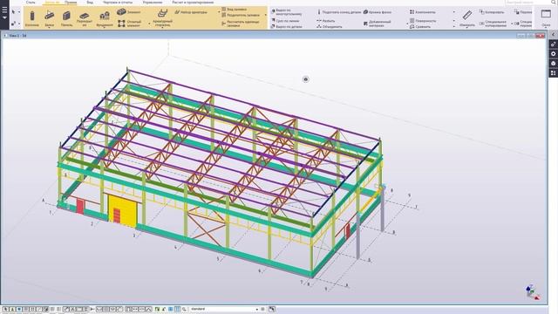Click the view coordinate axes symbol
Image resolution: width=558 pixels, height=314 pixels.
533,291
